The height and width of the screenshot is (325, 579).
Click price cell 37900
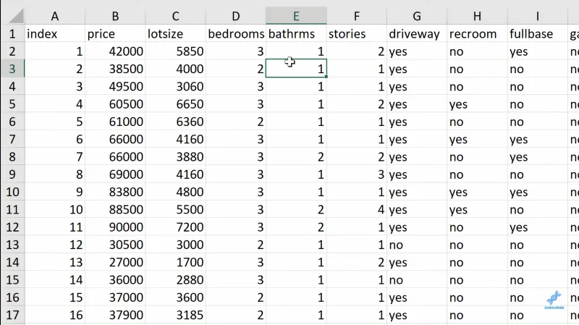pyautogui.click(x=115, y=315)
